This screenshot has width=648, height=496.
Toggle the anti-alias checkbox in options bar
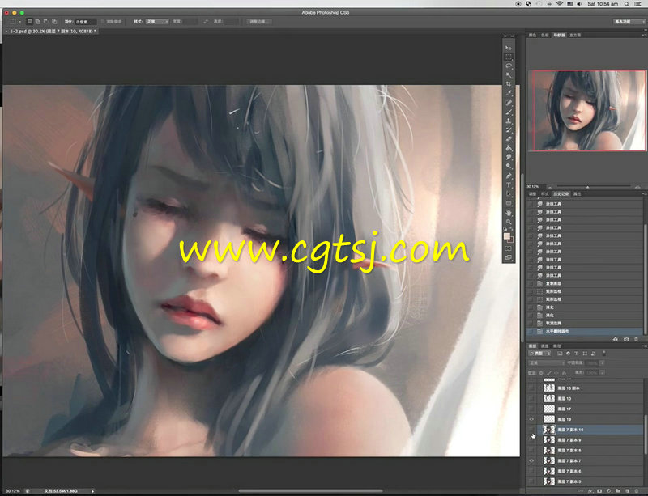pyautogui.click(x=103, y=22)
